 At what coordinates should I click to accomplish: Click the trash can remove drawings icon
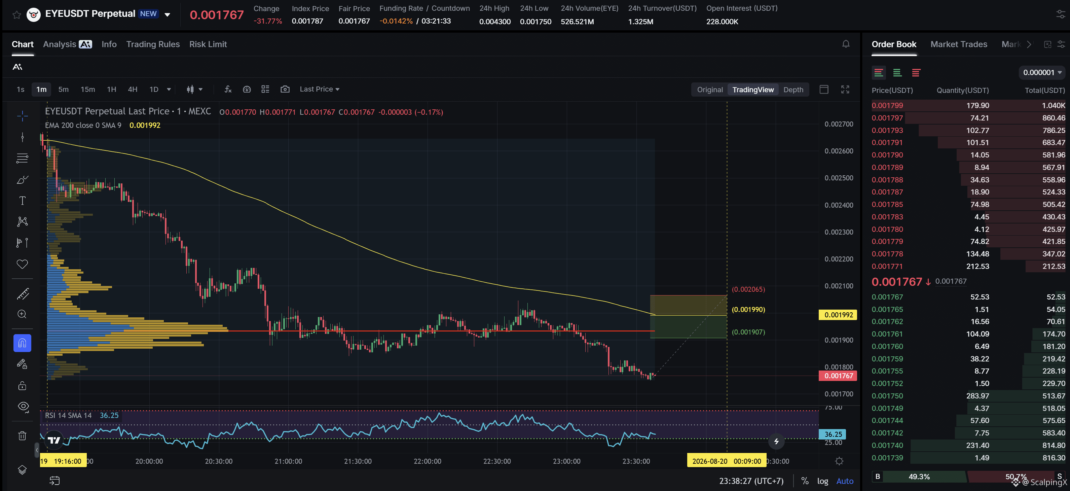tap(23, 435)
